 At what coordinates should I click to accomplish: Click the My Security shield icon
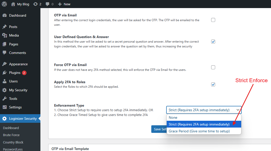(x=6, y=90)
